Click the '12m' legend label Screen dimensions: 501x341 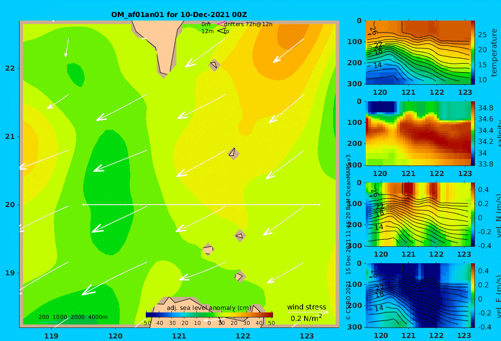pos(207,31)
